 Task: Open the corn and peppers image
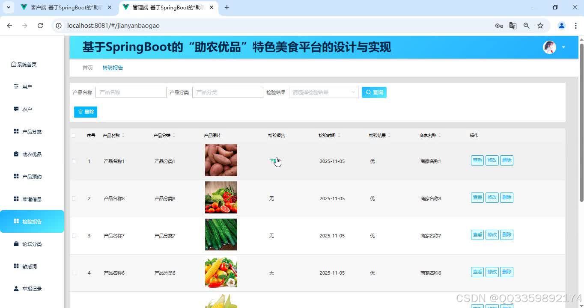click(221, 272)
